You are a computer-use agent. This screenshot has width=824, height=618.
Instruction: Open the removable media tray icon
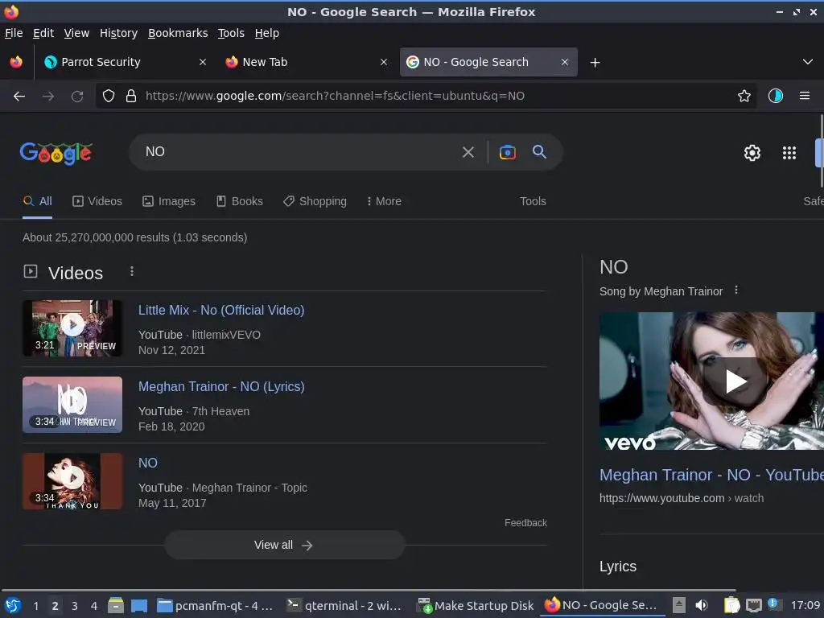tap(679, 605)
